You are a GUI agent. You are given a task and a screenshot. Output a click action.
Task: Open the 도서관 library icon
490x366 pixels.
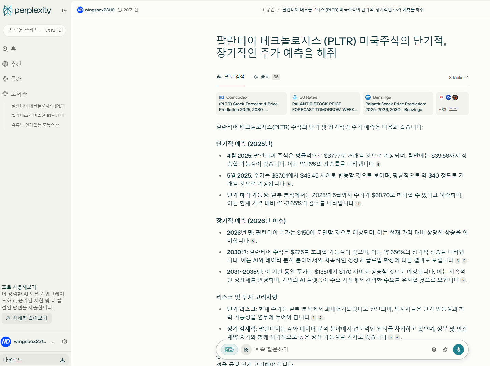point(5,94)
